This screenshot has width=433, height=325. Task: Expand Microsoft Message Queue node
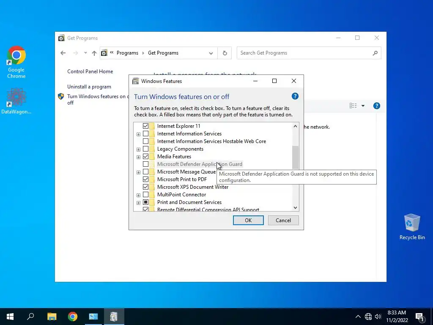pos(138,173)
